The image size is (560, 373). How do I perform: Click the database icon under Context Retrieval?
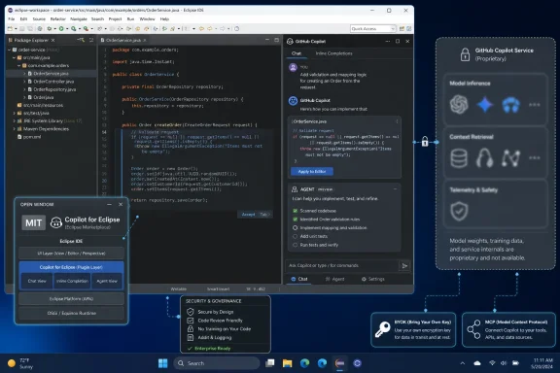459,158
